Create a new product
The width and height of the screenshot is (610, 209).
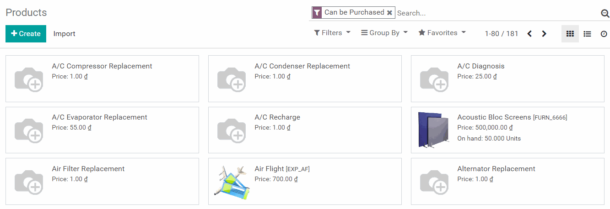click(x=26, y=34)
